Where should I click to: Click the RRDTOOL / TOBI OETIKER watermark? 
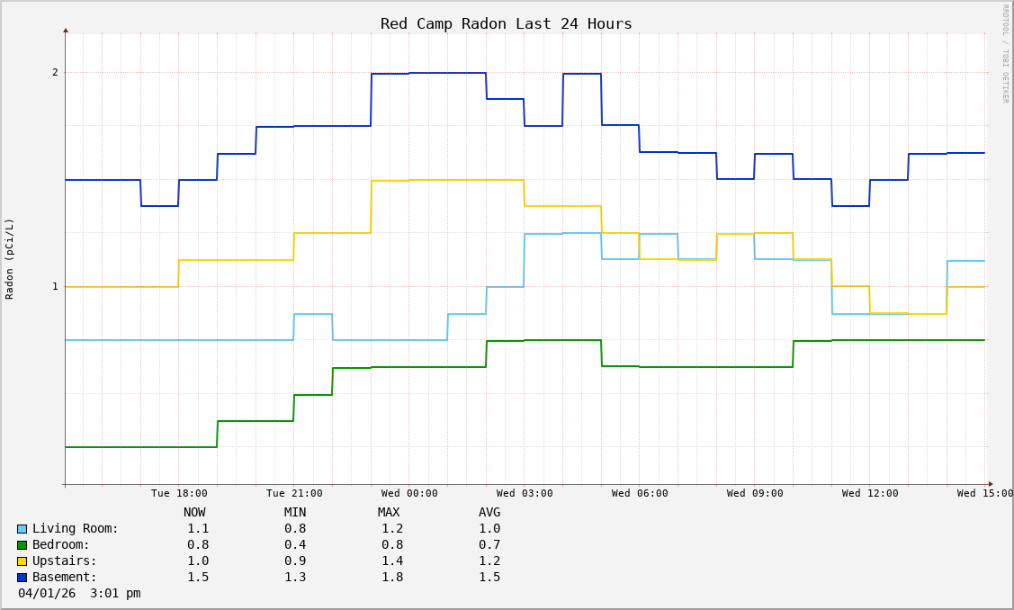1006,54
